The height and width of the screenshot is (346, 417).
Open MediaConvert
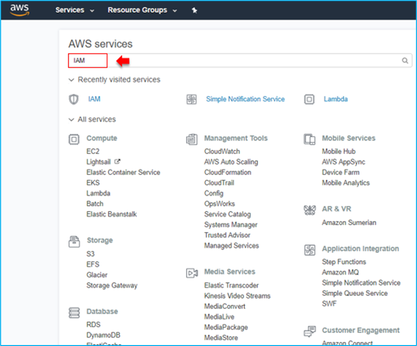224,306
